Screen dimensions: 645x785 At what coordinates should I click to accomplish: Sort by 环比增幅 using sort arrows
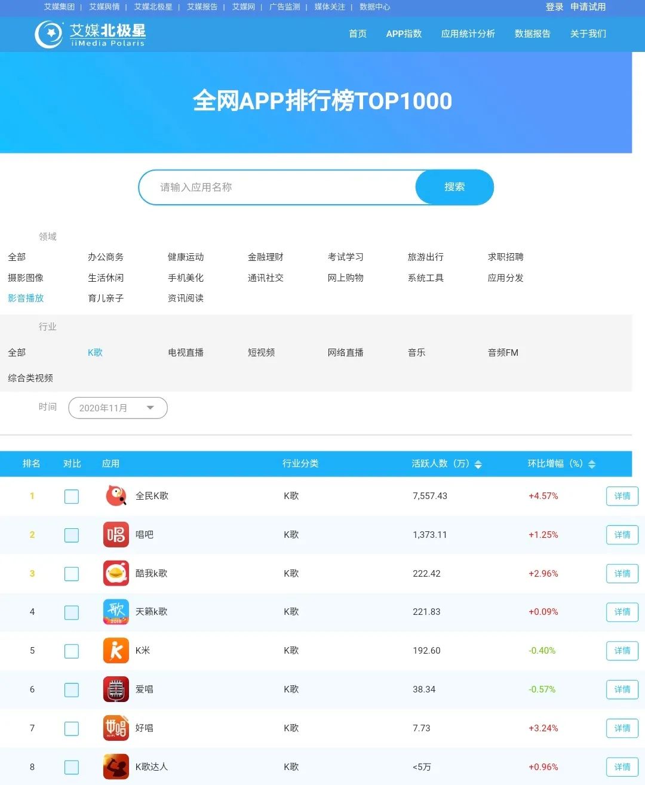[592, 464]
